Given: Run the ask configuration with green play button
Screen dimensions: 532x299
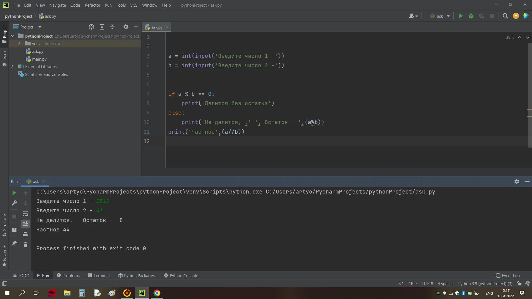Looking at the screenshot, I should [x=461, y=16].
